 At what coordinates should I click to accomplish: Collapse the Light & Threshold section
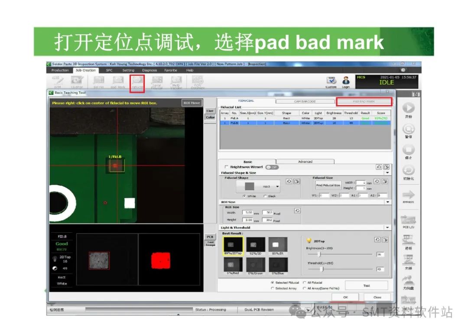387,227
